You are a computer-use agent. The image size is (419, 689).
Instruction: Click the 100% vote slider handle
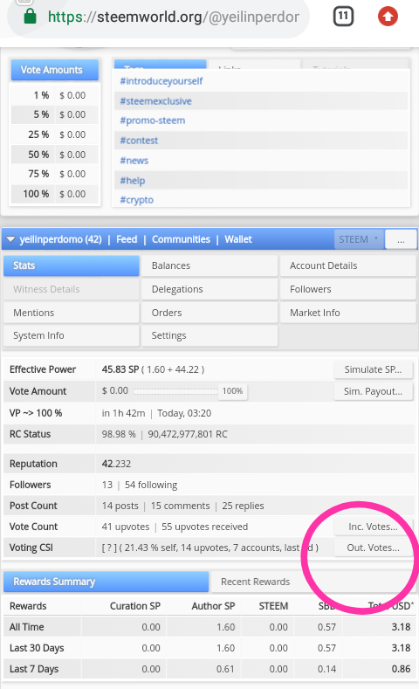pos(233,391)
